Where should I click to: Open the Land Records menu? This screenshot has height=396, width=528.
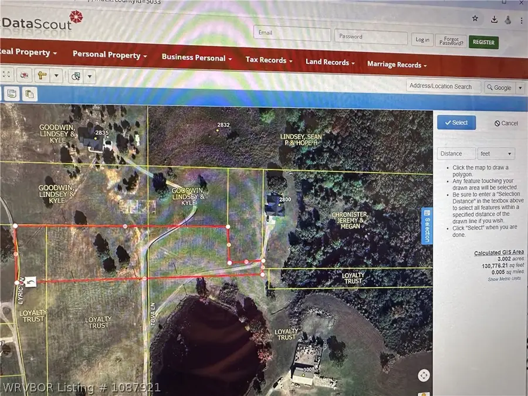(330, 62)
